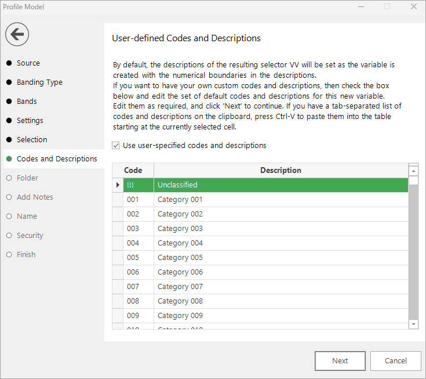Edit the Category 001 description

coord(281,200)
